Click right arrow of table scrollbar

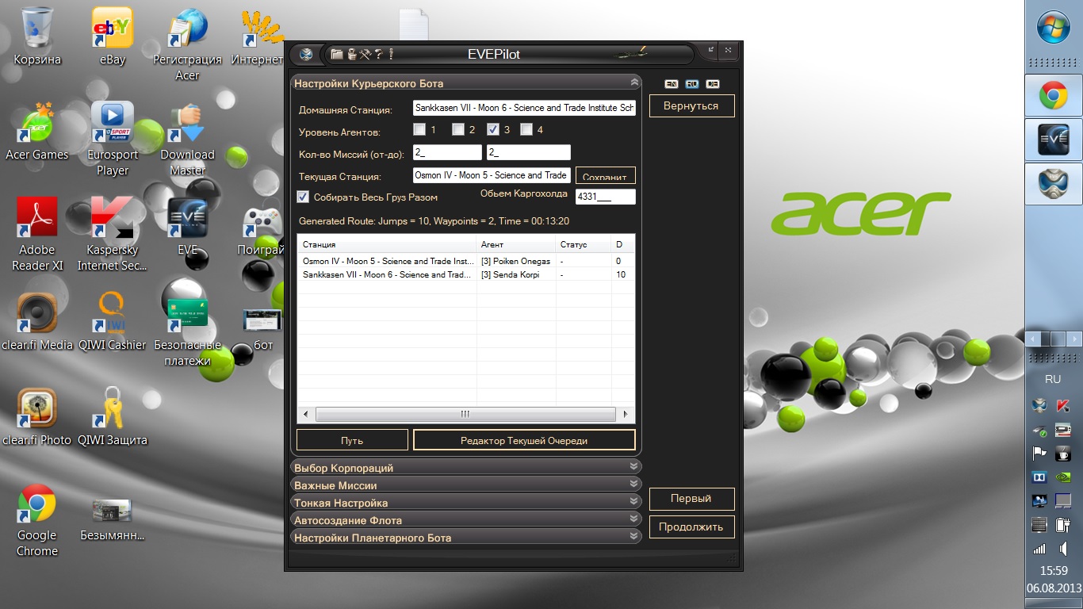[626, 414]
